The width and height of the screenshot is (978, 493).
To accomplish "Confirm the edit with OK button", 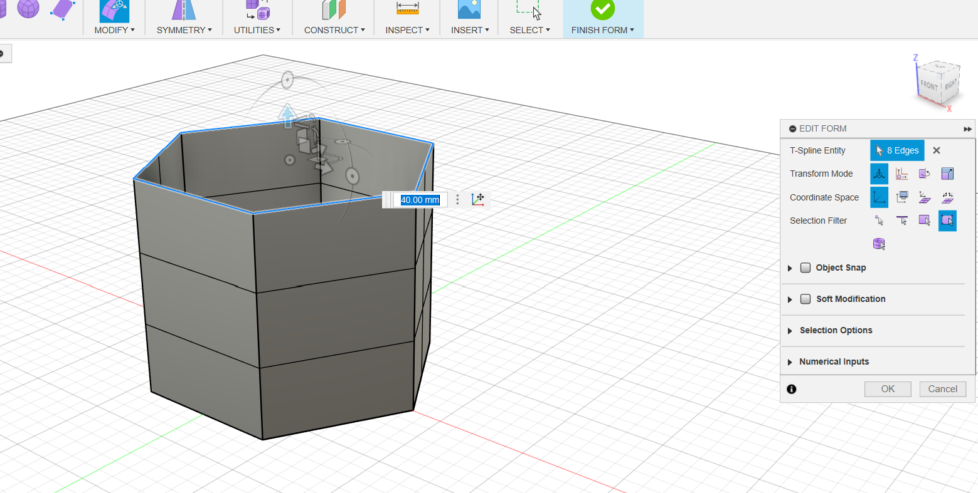I will pyautogui.click(x=888, y=389).
